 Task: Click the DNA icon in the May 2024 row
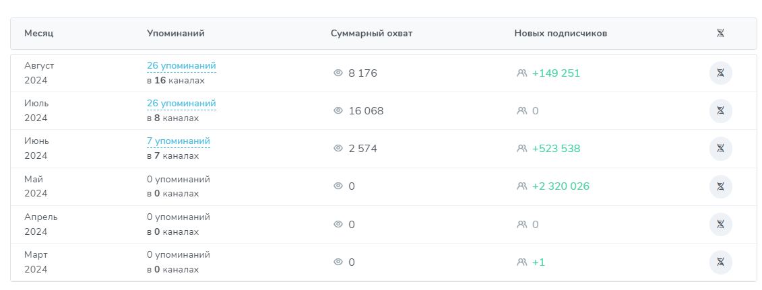point(720,186)
